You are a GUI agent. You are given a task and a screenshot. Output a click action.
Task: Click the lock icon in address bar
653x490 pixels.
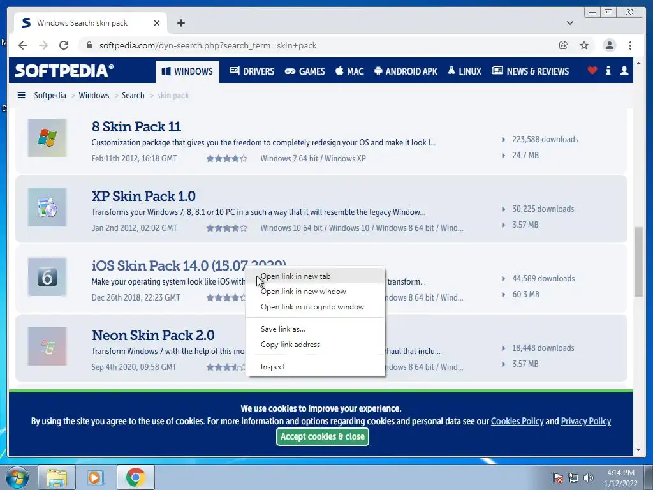89,45
